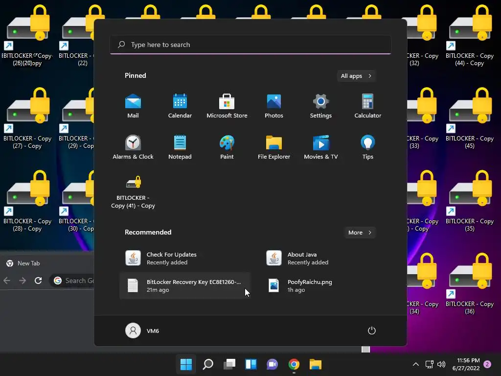Select desktop shortcut labeled (29) - Copy
The width and height of the screenshot is (501, 376).
point(76,119)
